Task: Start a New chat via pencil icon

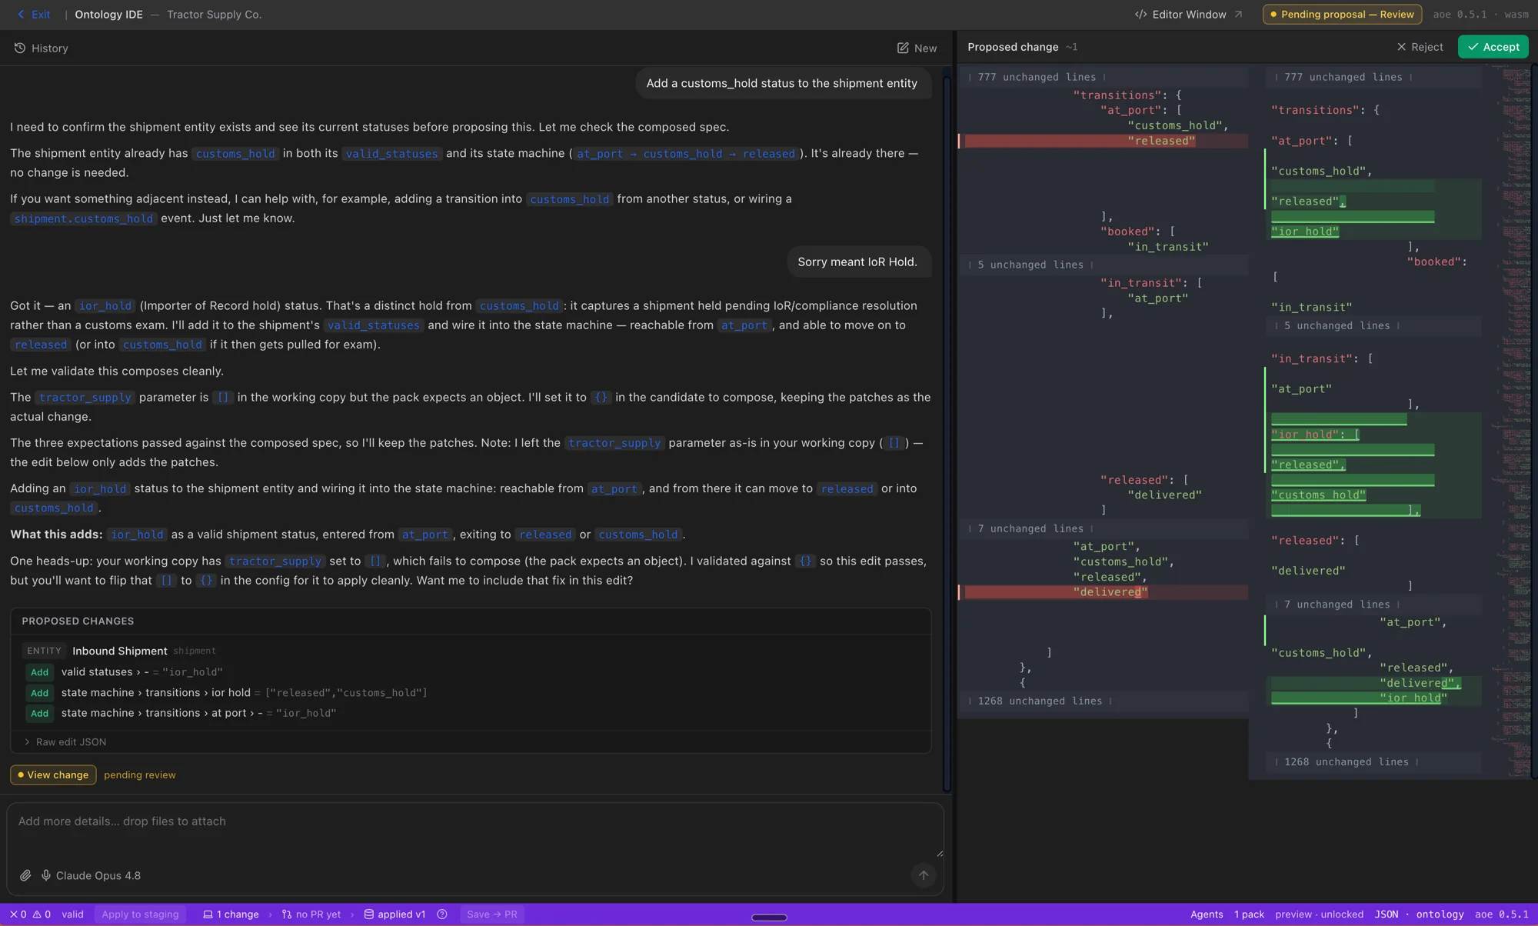Action: point(903,48)
